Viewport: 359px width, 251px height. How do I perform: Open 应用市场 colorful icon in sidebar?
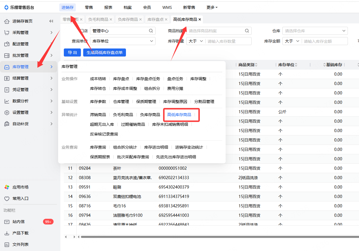point(7,187)
